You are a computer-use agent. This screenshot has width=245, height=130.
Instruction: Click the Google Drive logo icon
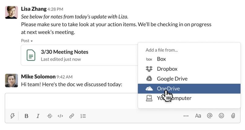coord(149,79)
